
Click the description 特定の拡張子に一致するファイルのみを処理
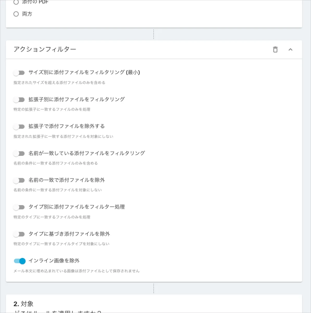[52, 109]
